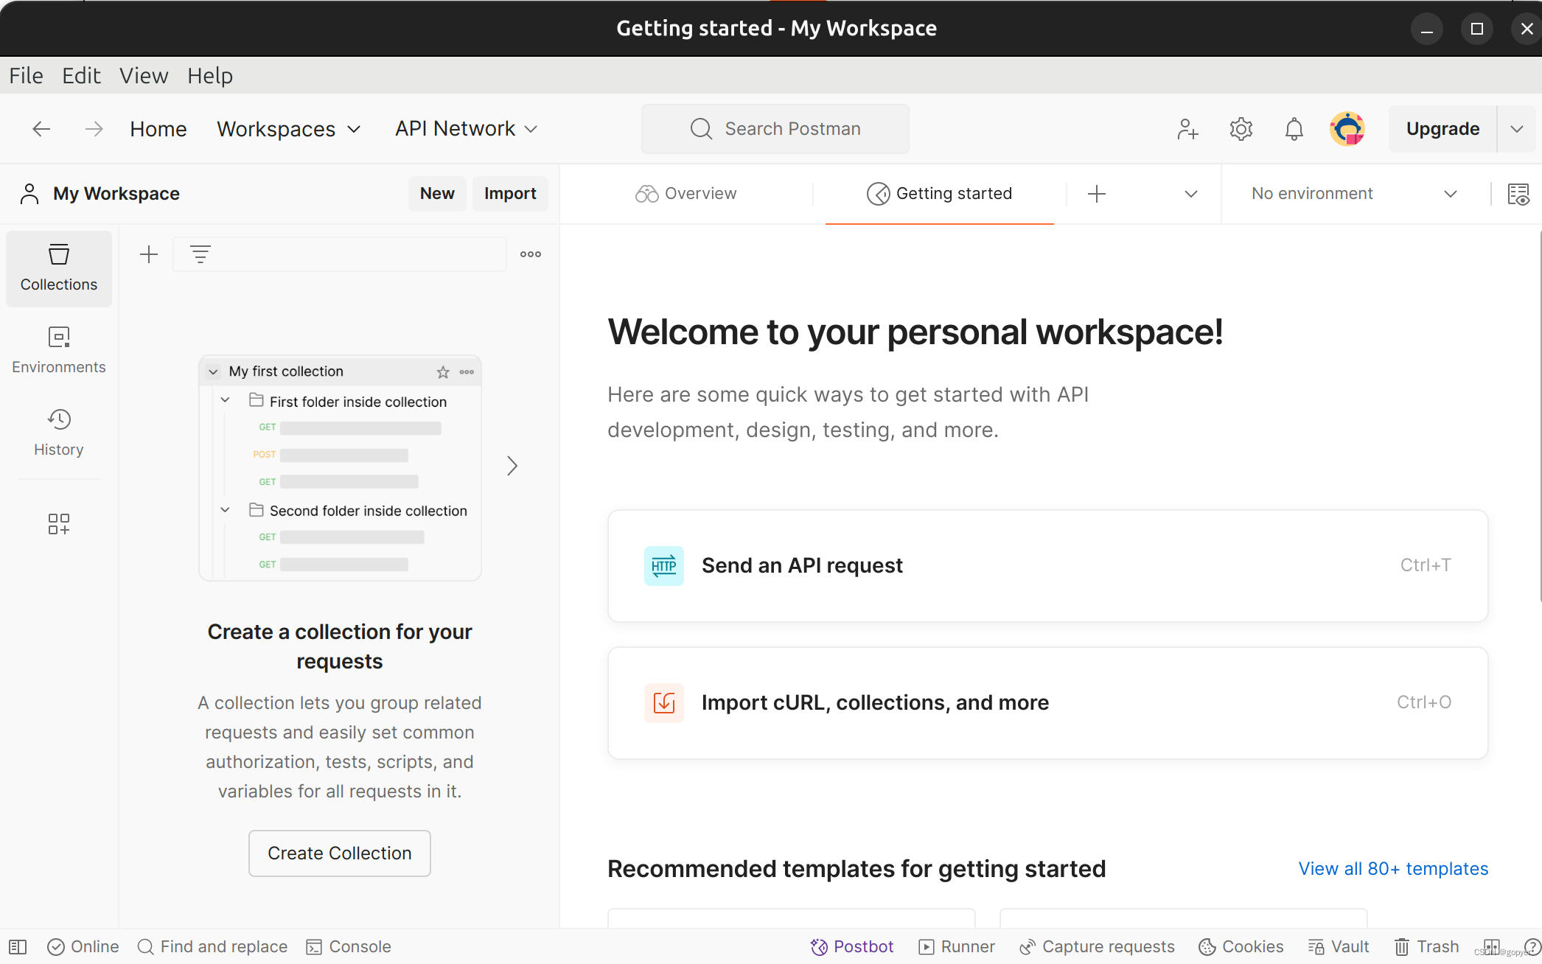
Task: Click the My Workspace title
Action: click(116, 194)
